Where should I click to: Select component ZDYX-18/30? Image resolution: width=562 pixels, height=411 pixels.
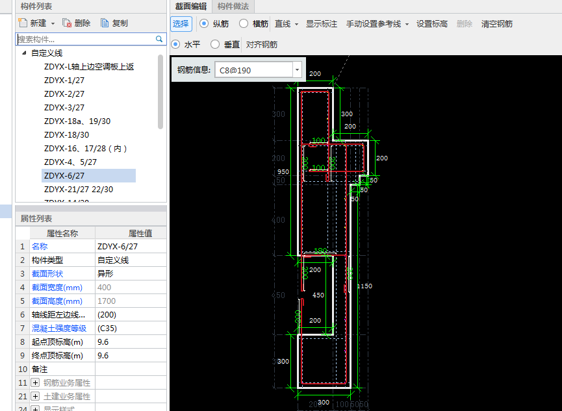66,135
